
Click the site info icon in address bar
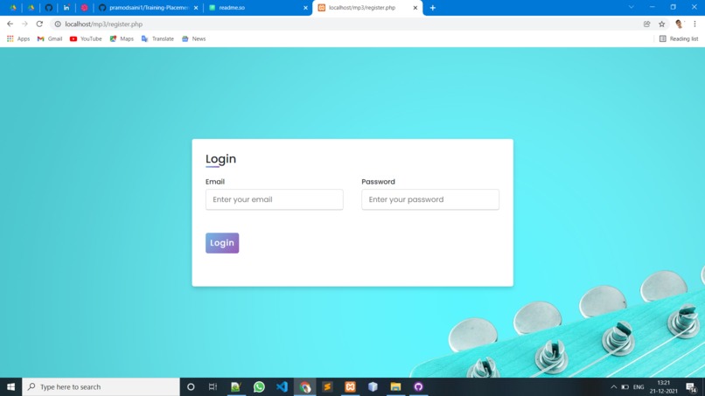[x=58, y=24]
